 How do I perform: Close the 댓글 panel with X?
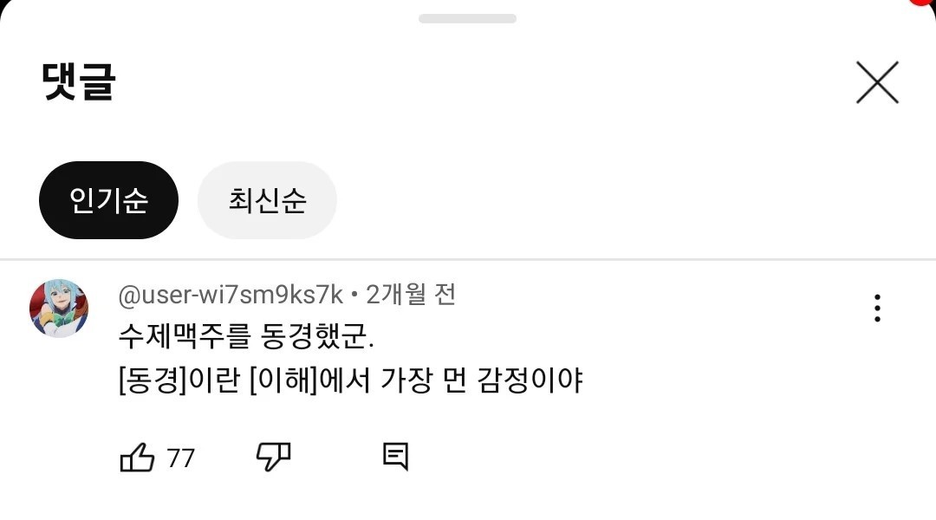(877, 82)
